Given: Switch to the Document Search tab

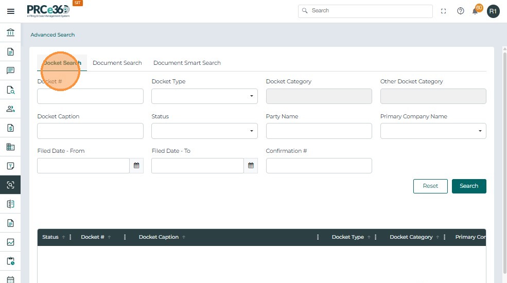Looking at the screenshot, I should click(117, 63).
